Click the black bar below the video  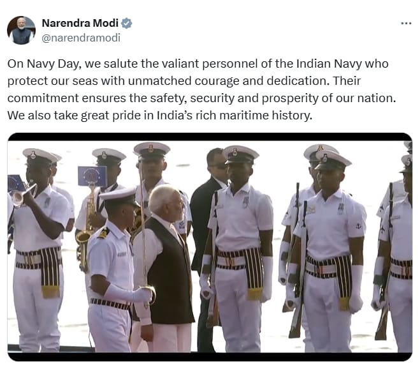(210, 357)
